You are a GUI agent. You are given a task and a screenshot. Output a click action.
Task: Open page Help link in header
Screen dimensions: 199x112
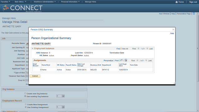pyautogui.click(x=173, y=14)
